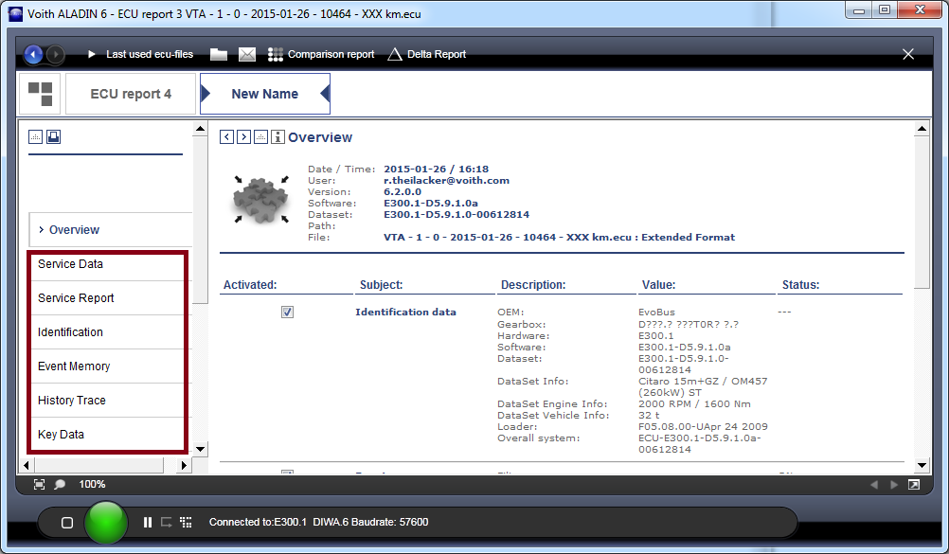Click the Subject column header

382,284
